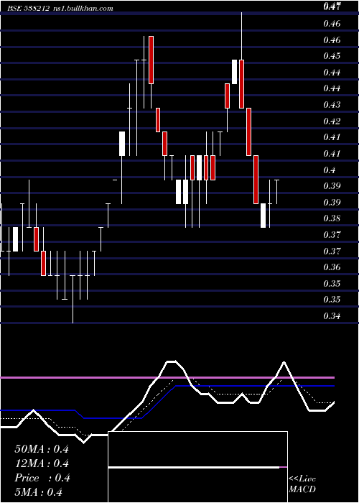Click the 0.4 price axis label

click(x=329, y=170)
